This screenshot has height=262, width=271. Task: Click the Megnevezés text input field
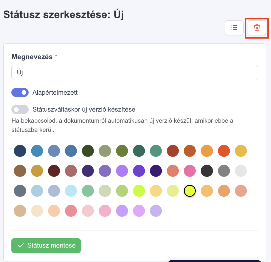pos(135,72)
